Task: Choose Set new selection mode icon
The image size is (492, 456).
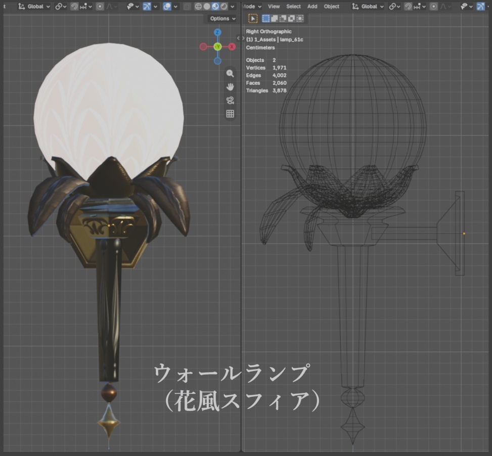Action: tap(266, 19)
